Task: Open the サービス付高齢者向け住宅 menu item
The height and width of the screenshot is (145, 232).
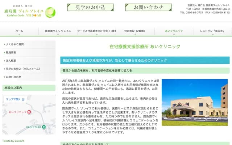Action: 97,31
